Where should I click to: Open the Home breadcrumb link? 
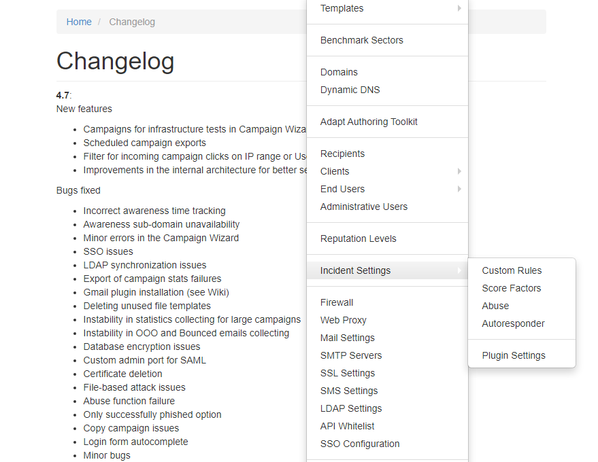(x=79, y=22)
